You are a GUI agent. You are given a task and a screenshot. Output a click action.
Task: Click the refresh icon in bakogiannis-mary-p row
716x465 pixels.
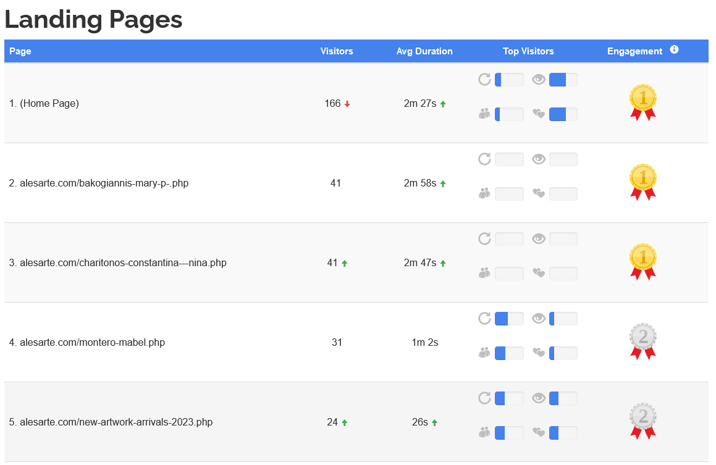point(484,159)
